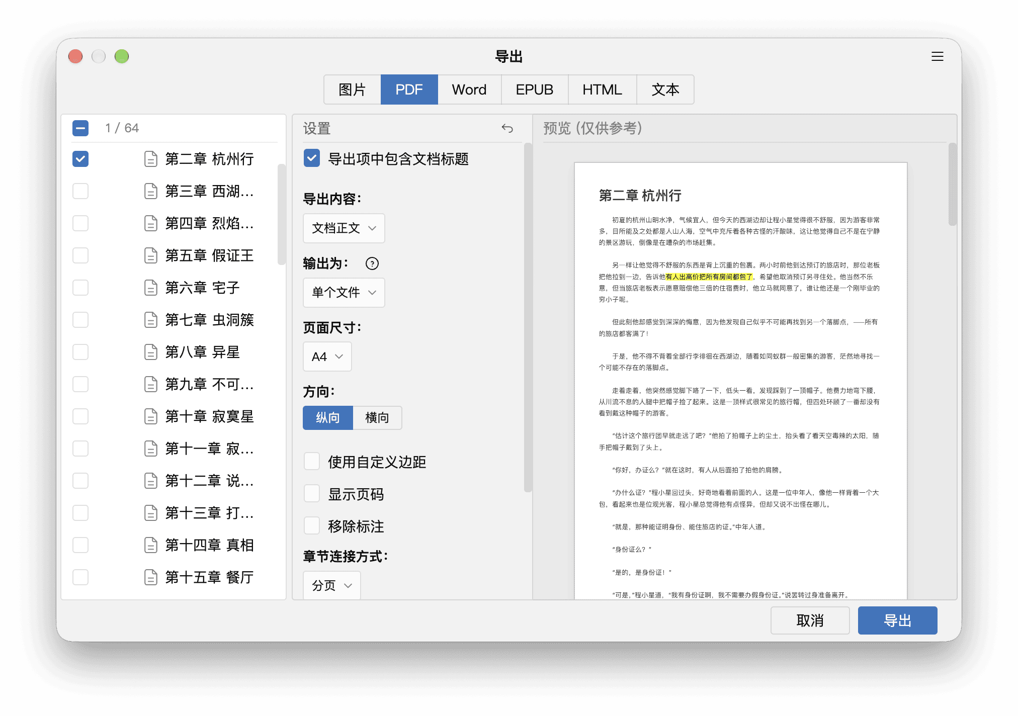Click the document icon of 第二章 杭州行
This screenshot has width=1018, height=716.
point(150,159)
